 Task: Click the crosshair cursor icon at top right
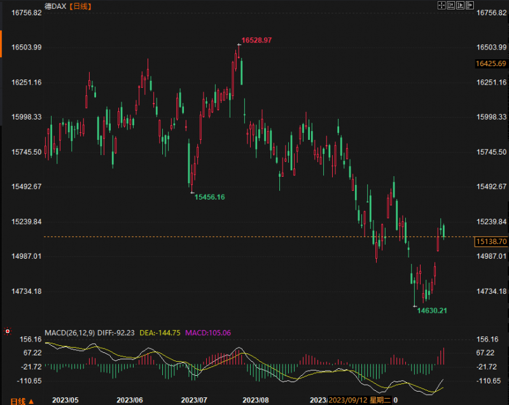pyautogui.click(x=442, y=5)
